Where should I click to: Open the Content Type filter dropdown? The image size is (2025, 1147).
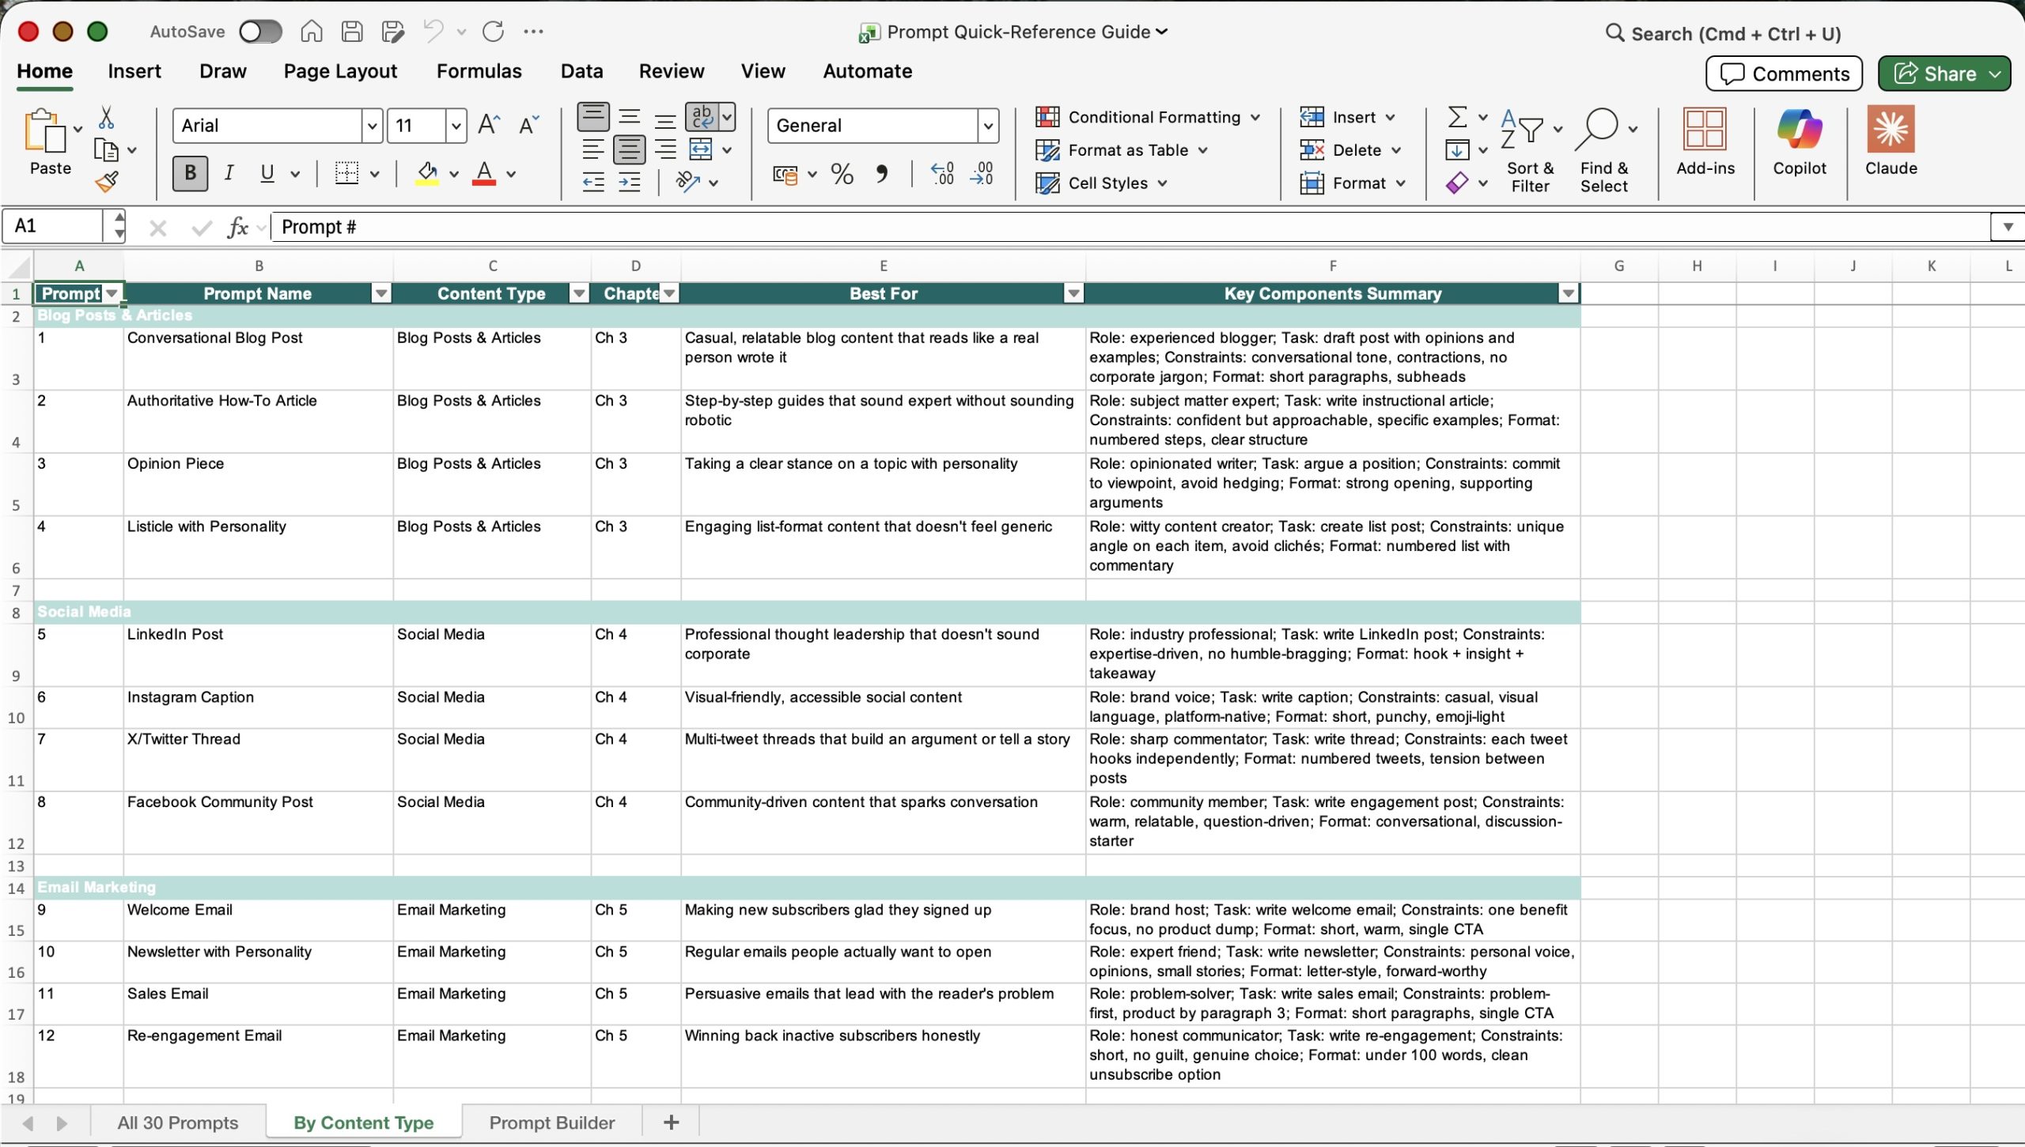[x=579, y=294]
